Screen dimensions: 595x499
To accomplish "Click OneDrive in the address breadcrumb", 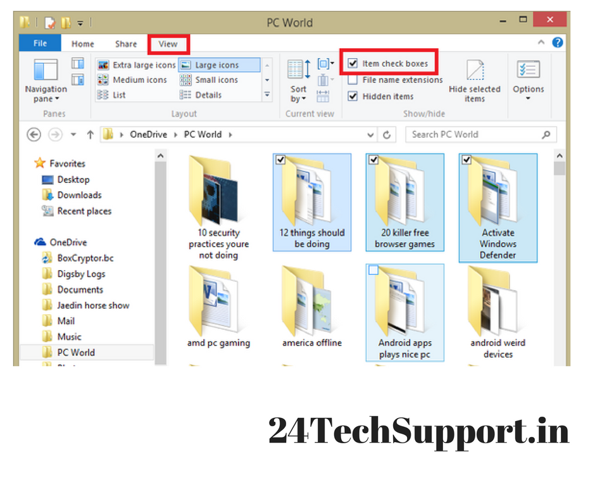I will [149, 135].
